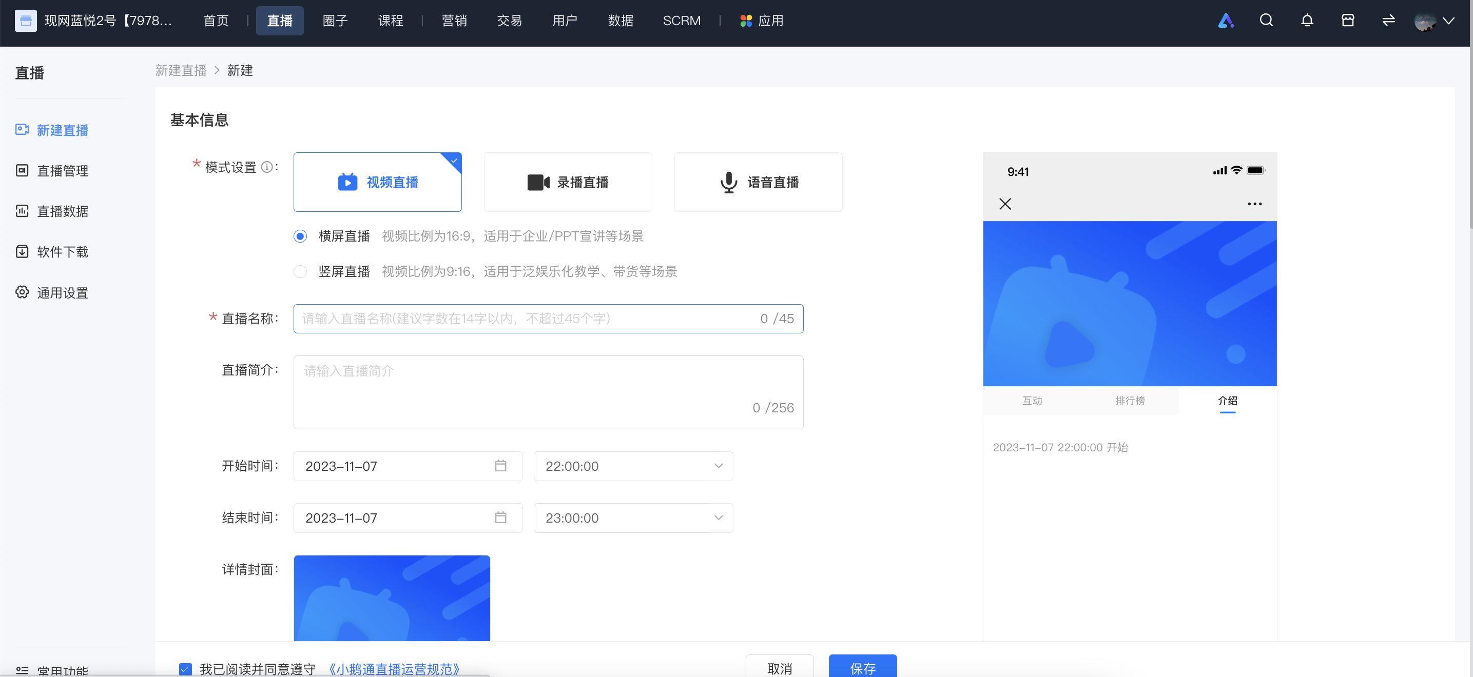Click the info icon beside 模式设置
The height and width of the screenshot is (677, 1473).
point(266,167)
